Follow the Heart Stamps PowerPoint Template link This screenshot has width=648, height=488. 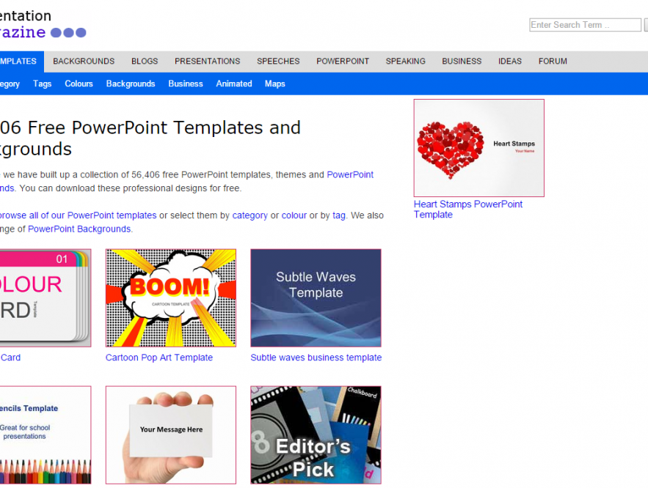pyautogui.click(x=467, y=209)
